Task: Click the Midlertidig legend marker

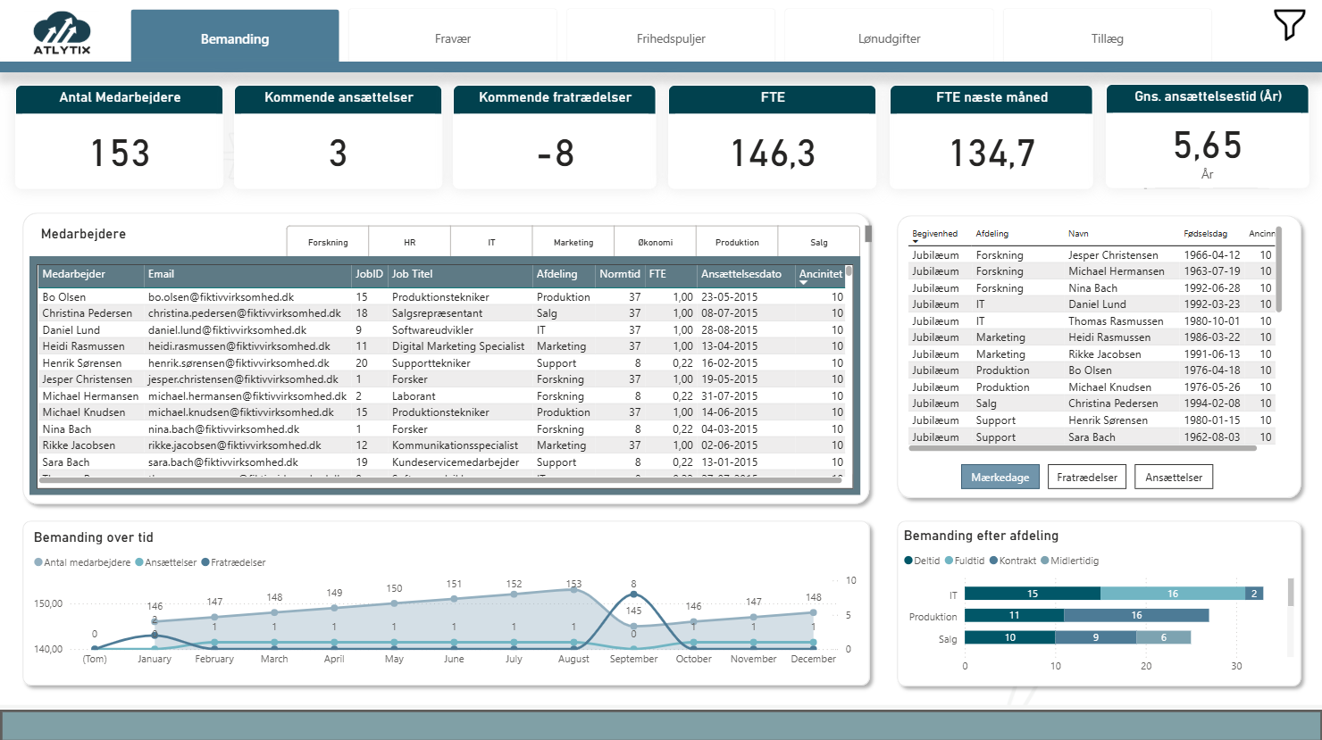Action: pyautogui.click(x=1045, y=561)
